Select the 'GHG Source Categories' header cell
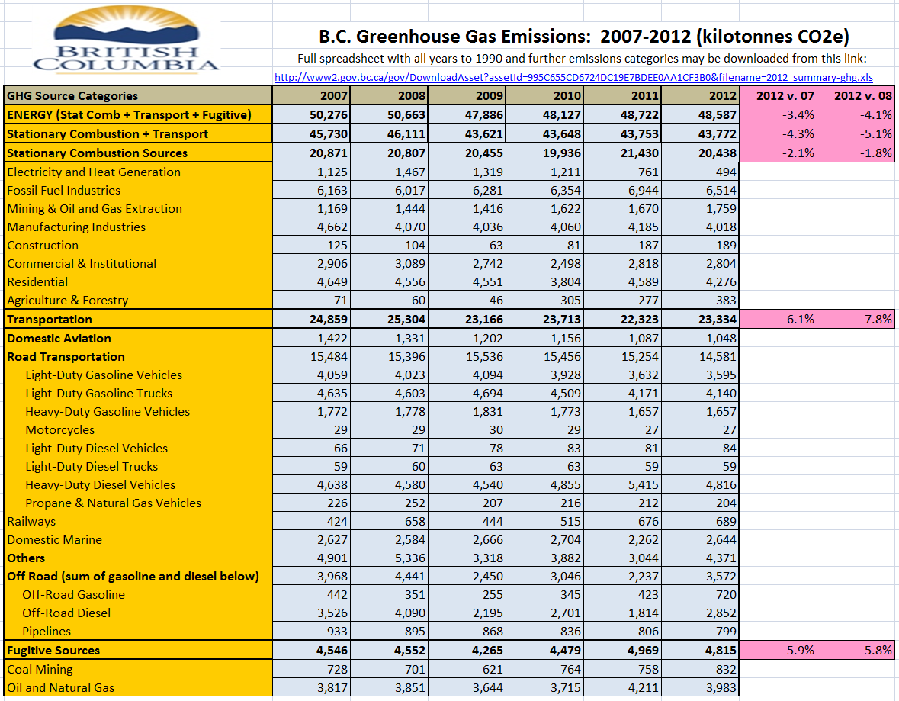 tap(138, 95)
